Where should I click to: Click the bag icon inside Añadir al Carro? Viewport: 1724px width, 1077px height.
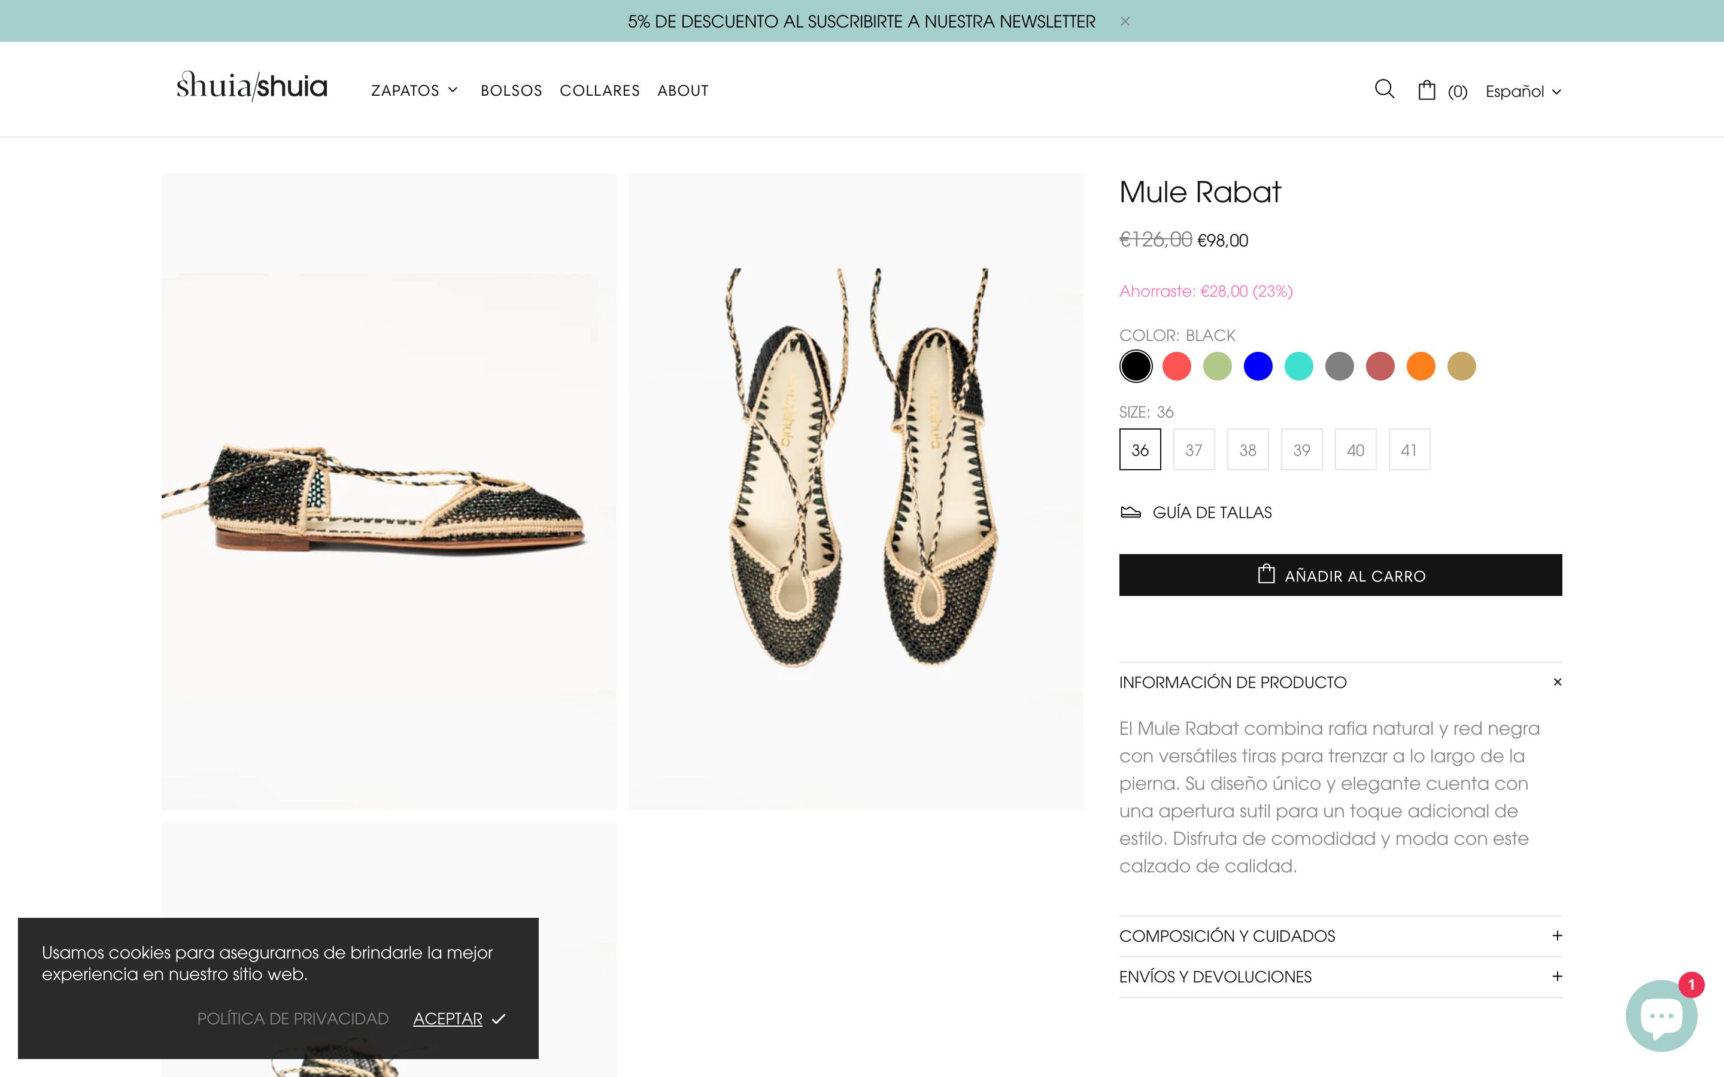tap(1267, 574)
